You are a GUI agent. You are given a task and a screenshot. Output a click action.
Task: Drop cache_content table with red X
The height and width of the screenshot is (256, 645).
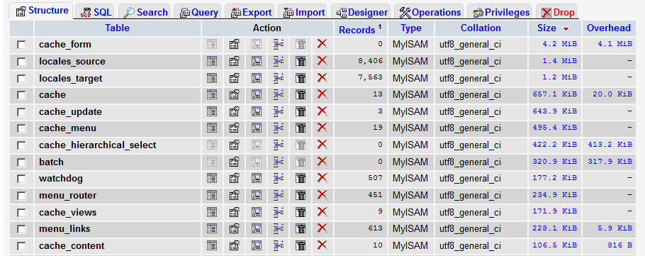click(322, 245)
